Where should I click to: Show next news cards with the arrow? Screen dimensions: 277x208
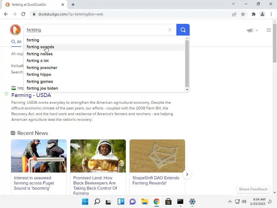click(187, 174)
